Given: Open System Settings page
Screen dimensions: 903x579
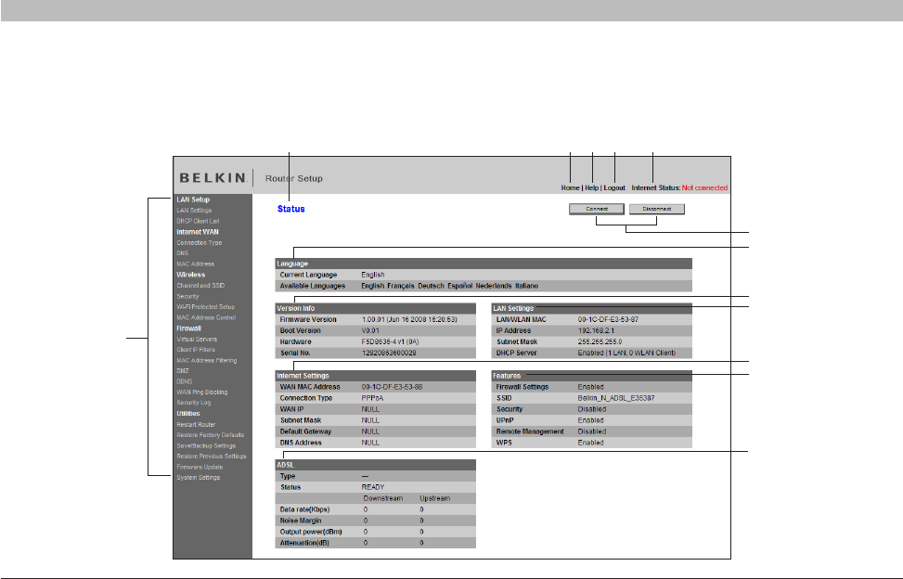Looking at the screenshot, I should point(198,478).
